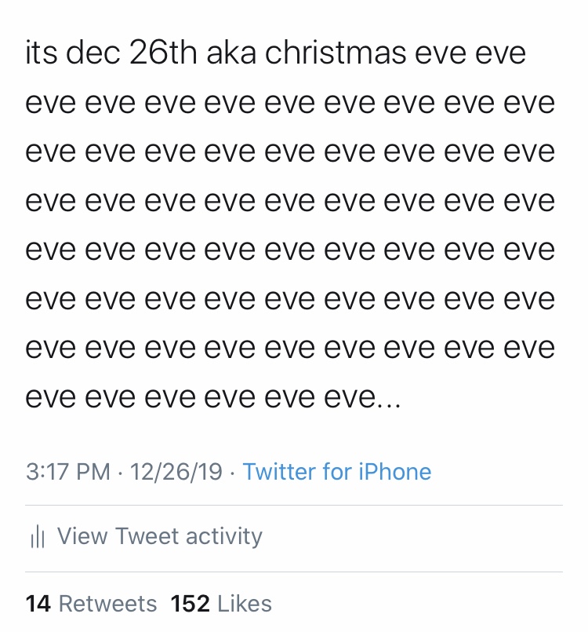
Task: Click the tweet's first line about dec 26th
Action: click(276, 53)
